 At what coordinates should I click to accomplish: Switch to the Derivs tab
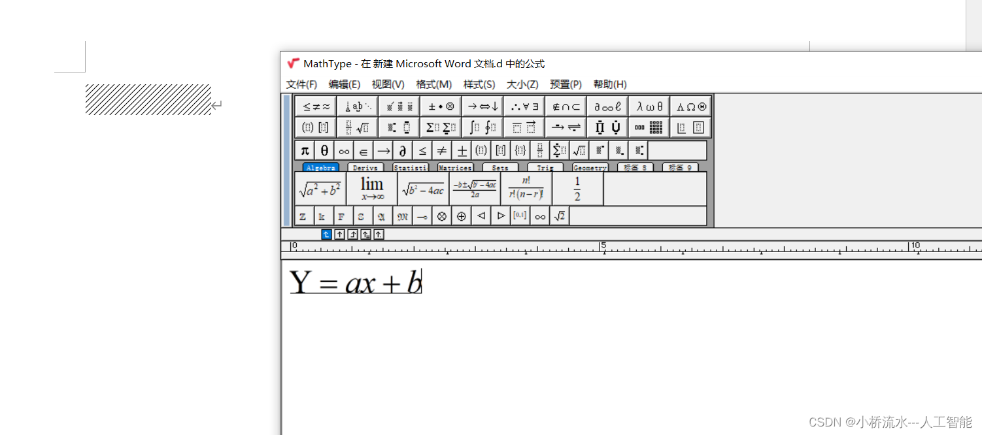365,168
